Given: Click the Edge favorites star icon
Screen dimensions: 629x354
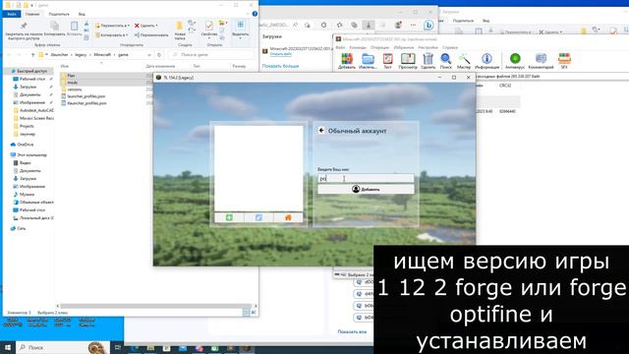Looking at the screenshot, I should (x=339, y=25).
